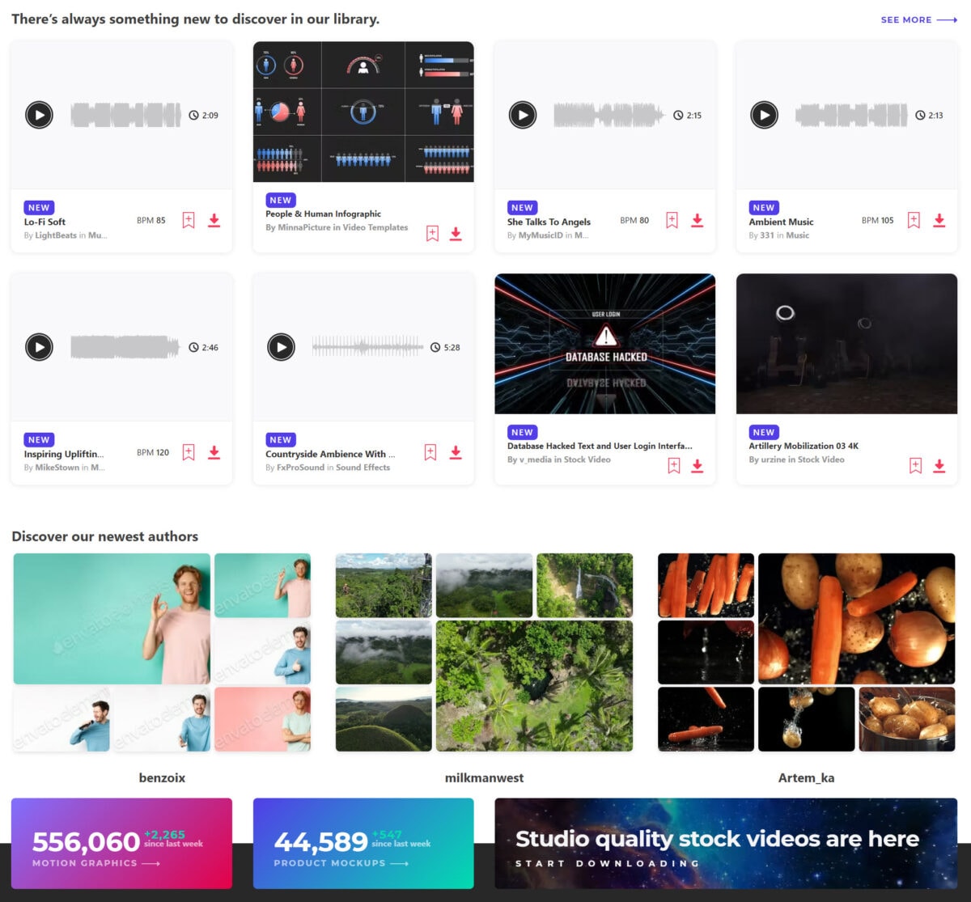This screenshot has height=902, width=971.
Task: Play the Countryside Ambience preview
Action: pos(281,347)
